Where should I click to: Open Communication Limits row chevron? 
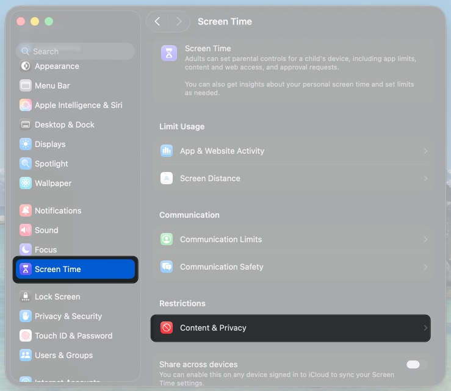[x=425, y=239]
